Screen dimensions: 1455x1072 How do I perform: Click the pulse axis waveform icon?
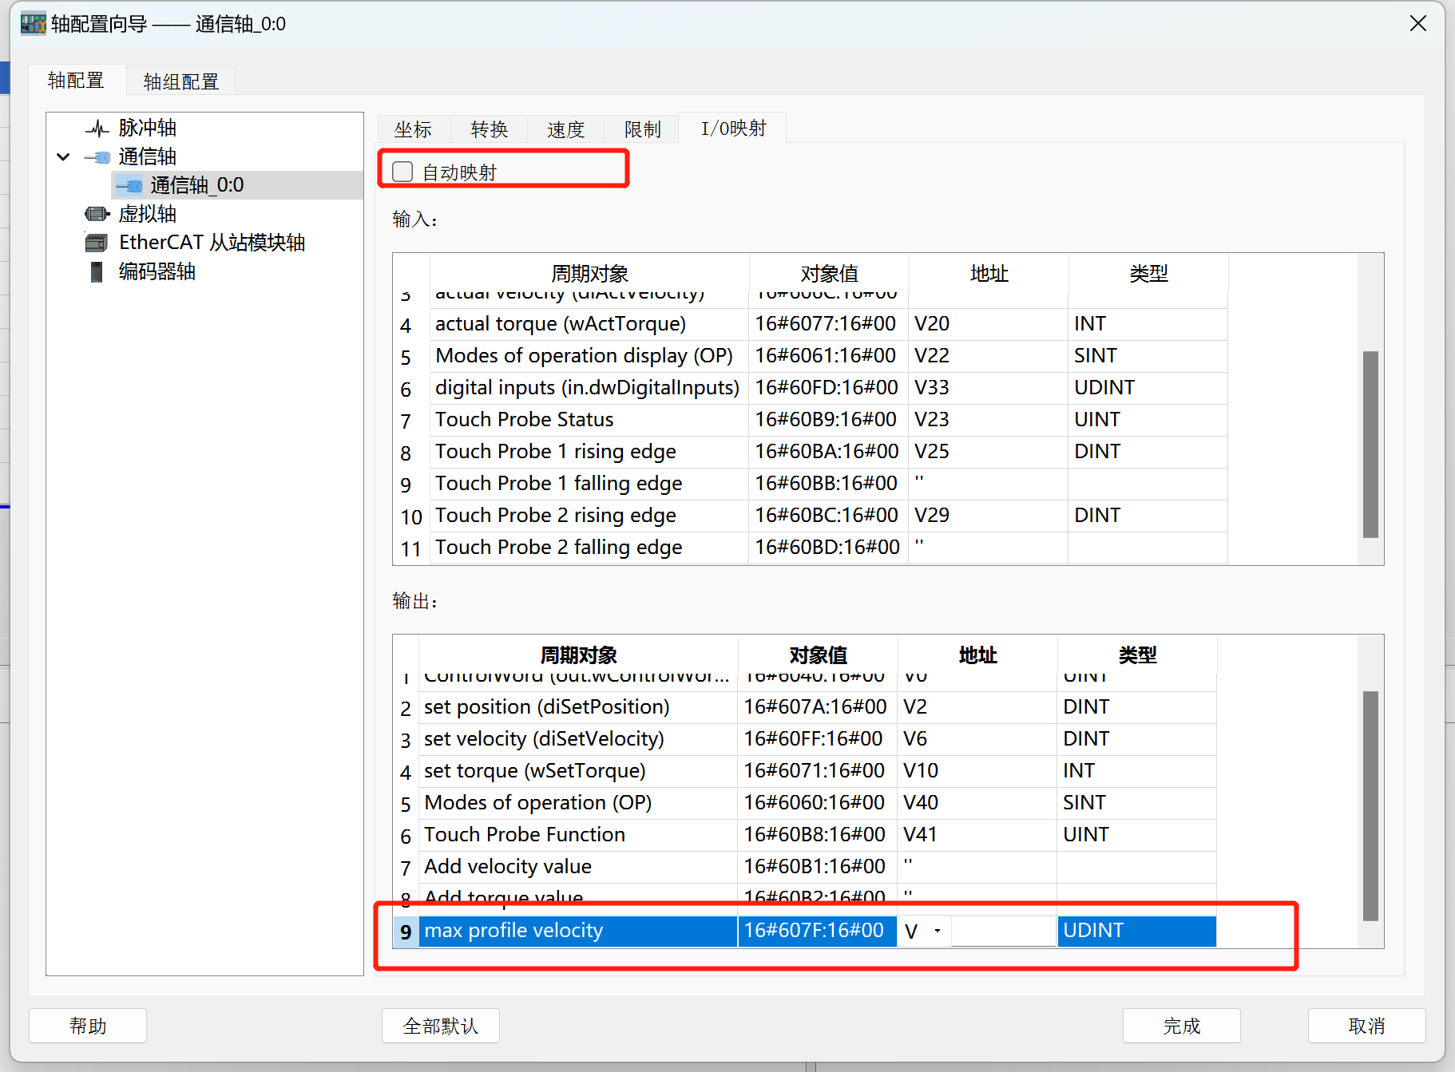tap(97, 129)
